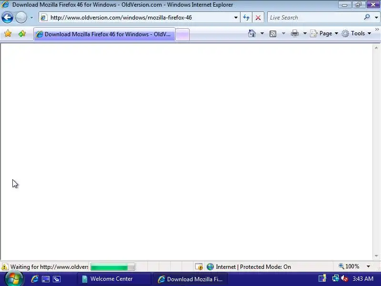Click the muted volume tray icon

pos(344,279)
